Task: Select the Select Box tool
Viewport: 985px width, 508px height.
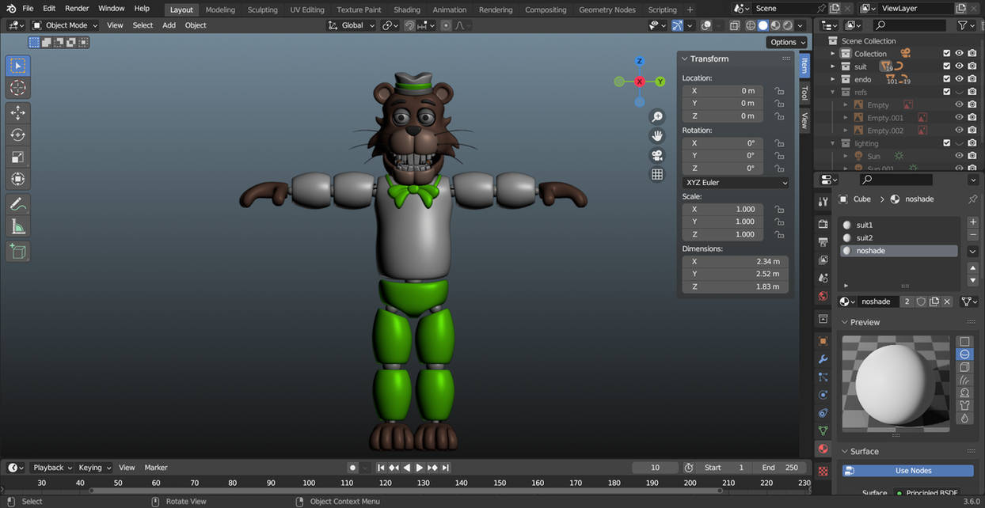Action: [x=17, y=65]
